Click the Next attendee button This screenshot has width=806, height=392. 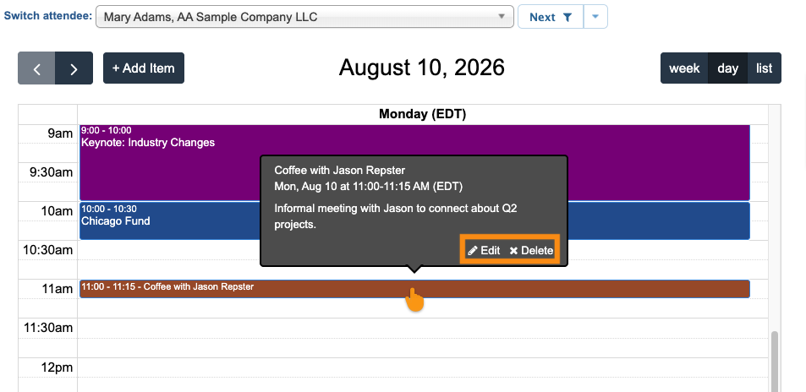pyautogui.click(x=551, y=16)
